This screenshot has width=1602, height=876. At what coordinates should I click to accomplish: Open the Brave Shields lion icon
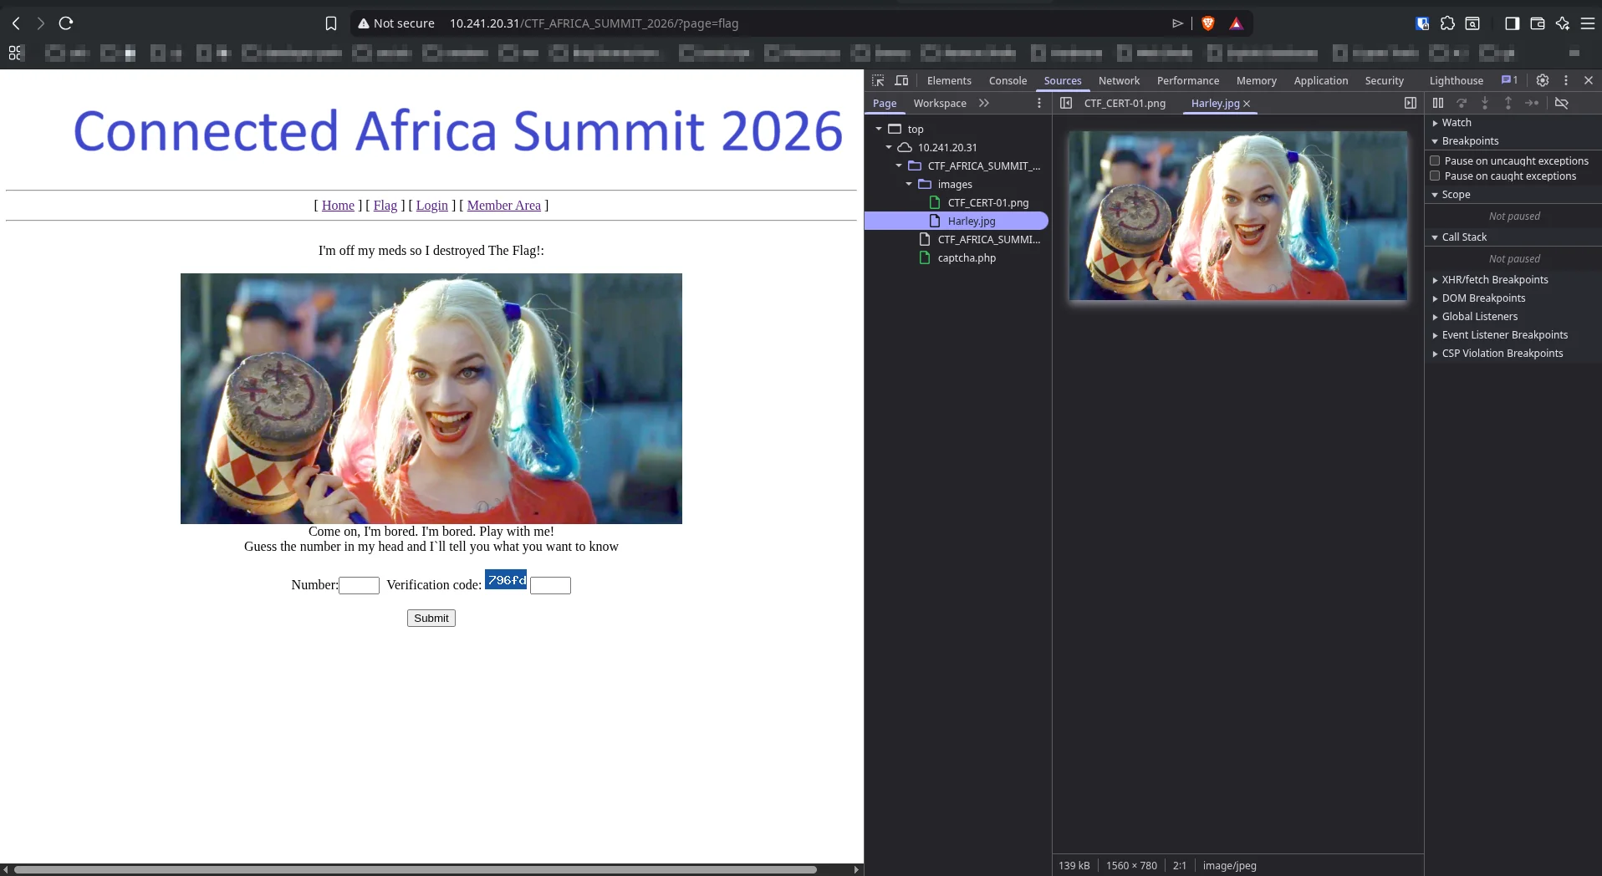pyautogui.click(x=1207, y=23)
